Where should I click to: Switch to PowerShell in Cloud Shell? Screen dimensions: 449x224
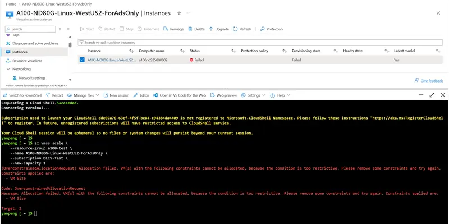coord(22,95)
